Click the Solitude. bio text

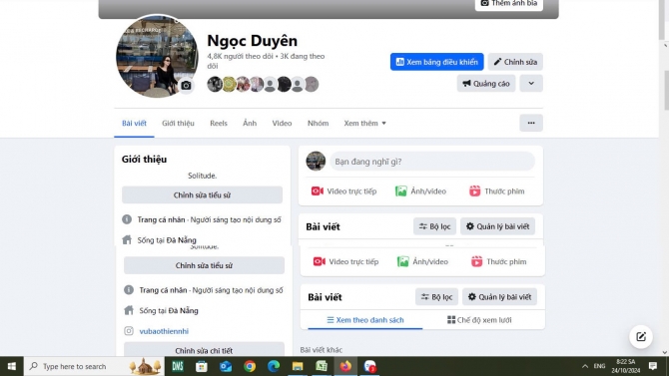203,176
